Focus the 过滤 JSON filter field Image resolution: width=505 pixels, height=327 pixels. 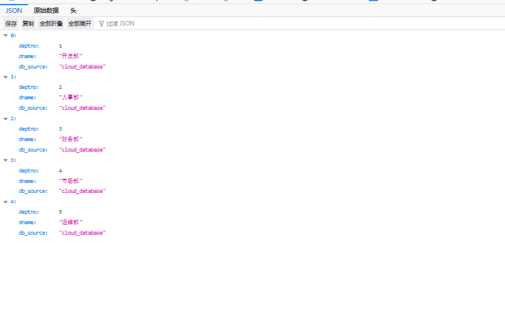pyautogui.click(x=120, y=23)
